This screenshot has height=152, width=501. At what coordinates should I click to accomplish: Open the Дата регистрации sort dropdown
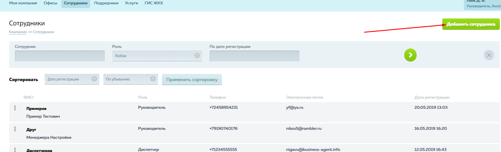point(72,79)
